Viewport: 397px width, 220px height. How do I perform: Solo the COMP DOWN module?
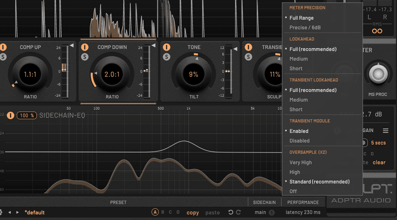pos(84,57)
